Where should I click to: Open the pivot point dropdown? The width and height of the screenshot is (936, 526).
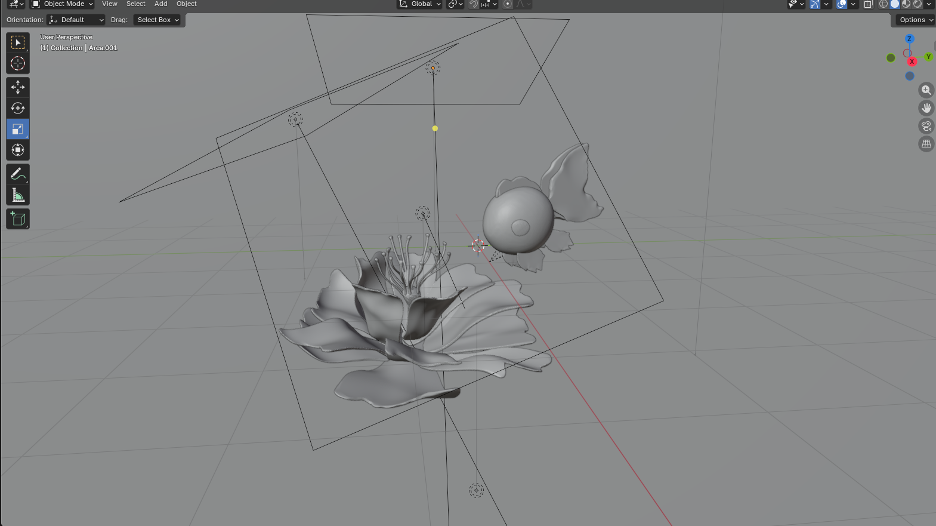[455, 4]
